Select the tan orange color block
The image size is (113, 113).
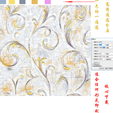[x=35, y=2]
